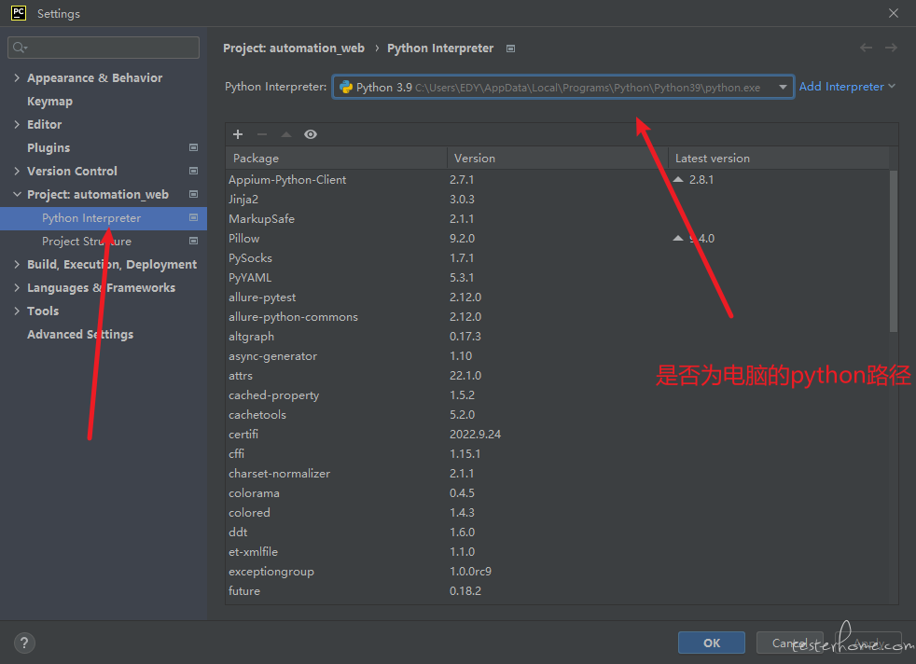The width and height of the screenshot is (916, 664).
Task: Select the MarkupSafe package row
Action: pyautogui.click(x=558, y=219)
